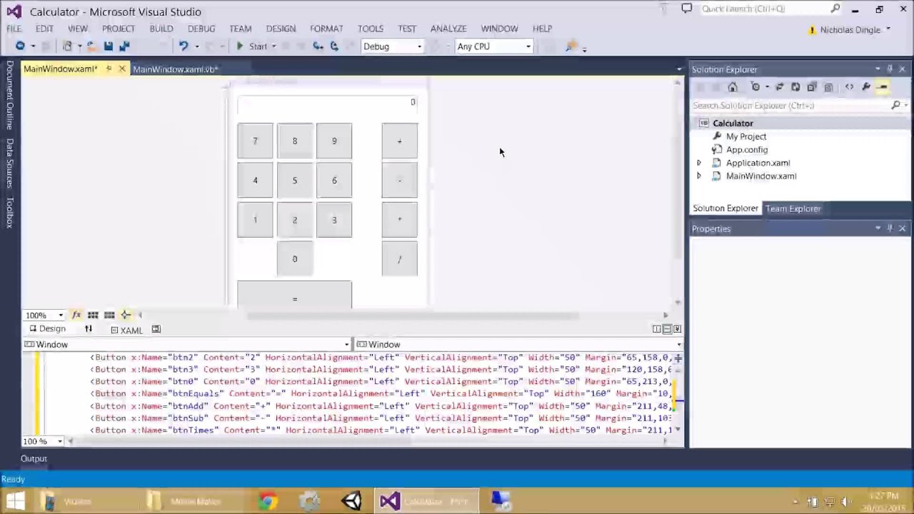
Task: Click the calculator display textbox showing 0
Action: 327,104
